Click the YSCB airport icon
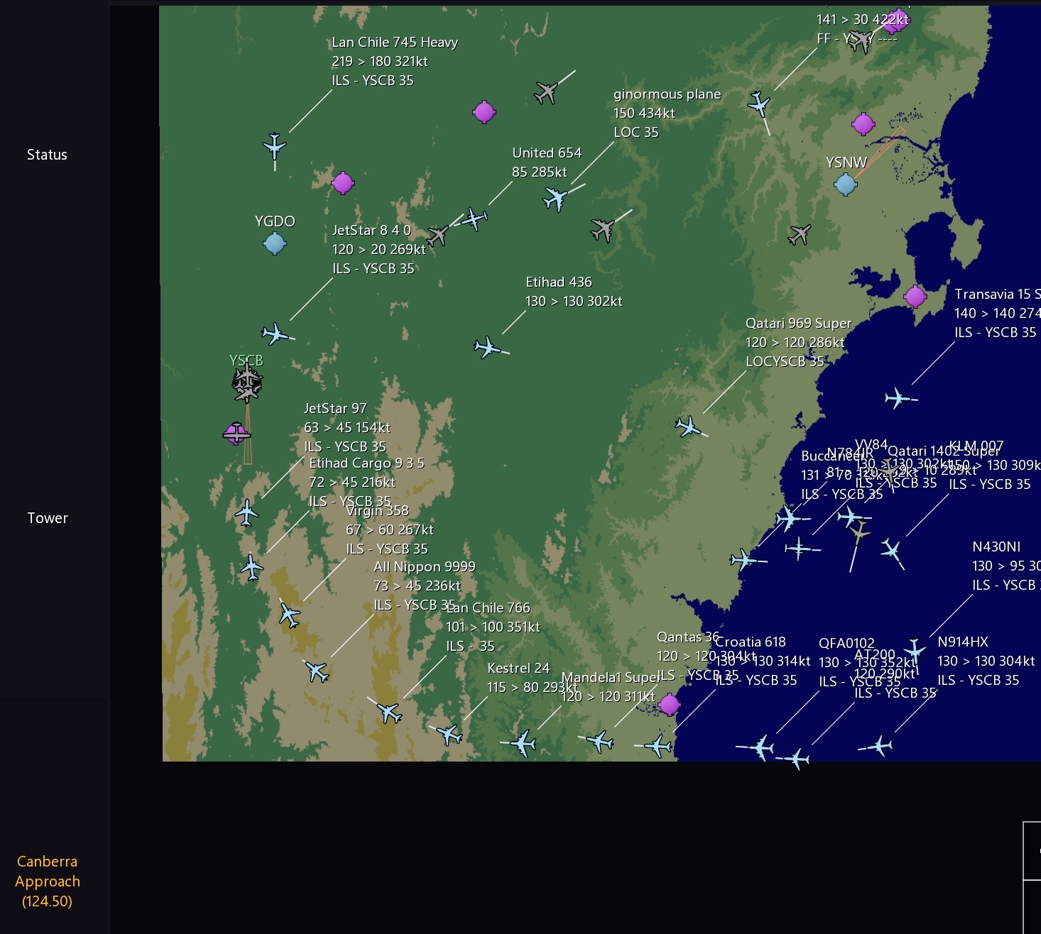 pyautogui.click(x=247, y=384)
